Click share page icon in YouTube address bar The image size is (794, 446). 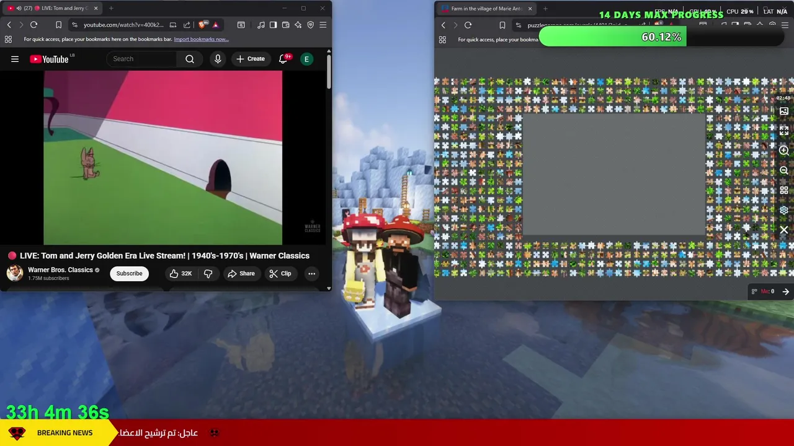[x=187, y=25]
